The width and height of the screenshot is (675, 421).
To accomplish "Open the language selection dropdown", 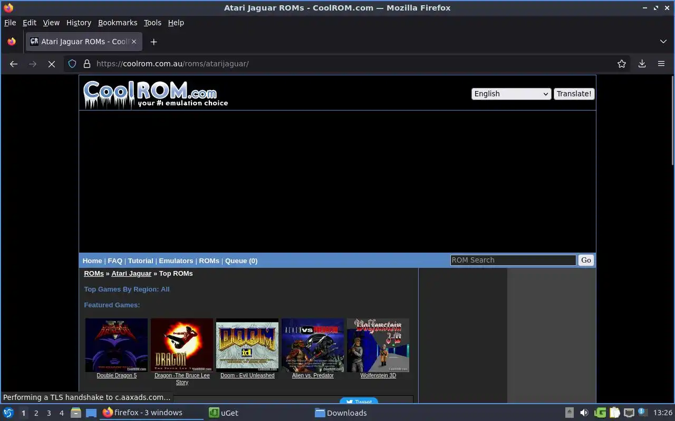I will click(x=511, y=94).
